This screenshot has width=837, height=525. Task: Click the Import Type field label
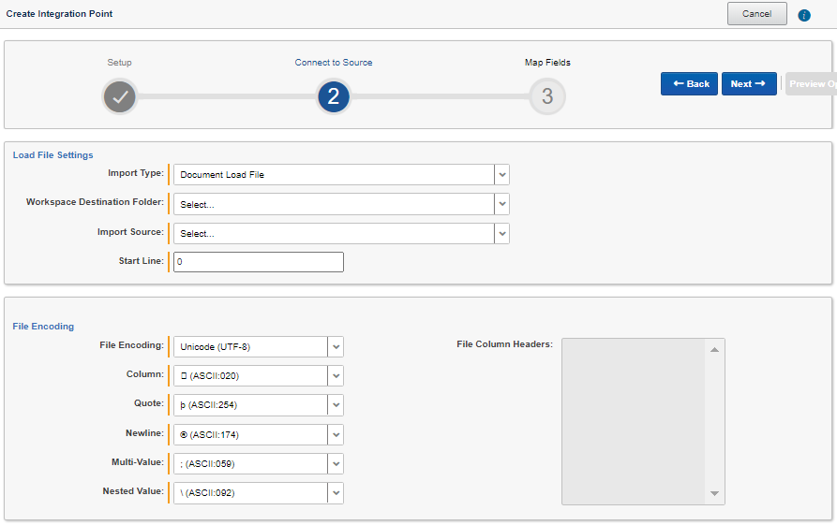pyautogui.click(x=136, y=173)
